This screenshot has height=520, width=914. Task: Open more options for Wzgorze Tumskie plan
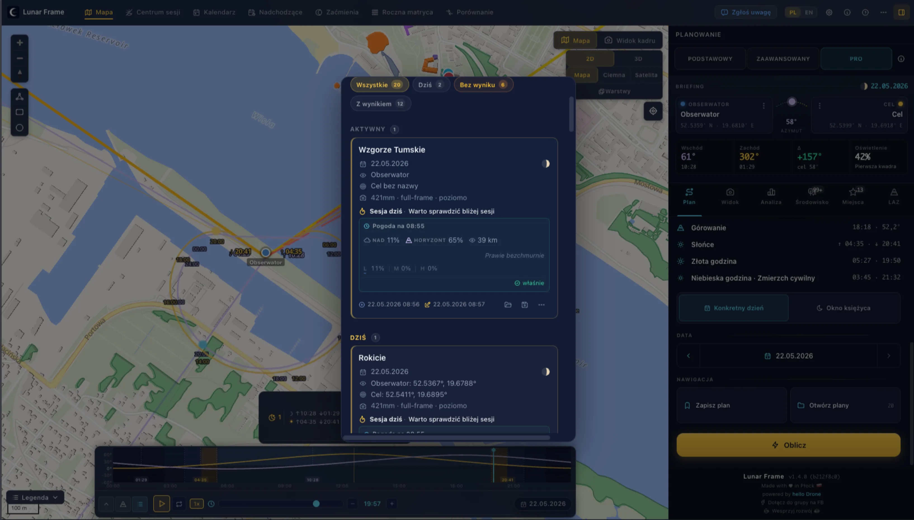coord(541,305)
